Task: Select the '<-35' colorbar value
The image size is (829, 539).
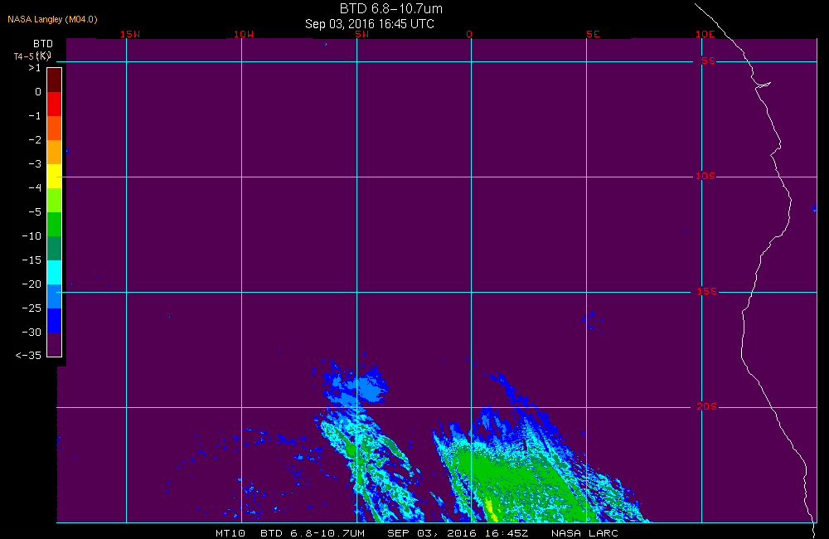Action: pos(28,356)
